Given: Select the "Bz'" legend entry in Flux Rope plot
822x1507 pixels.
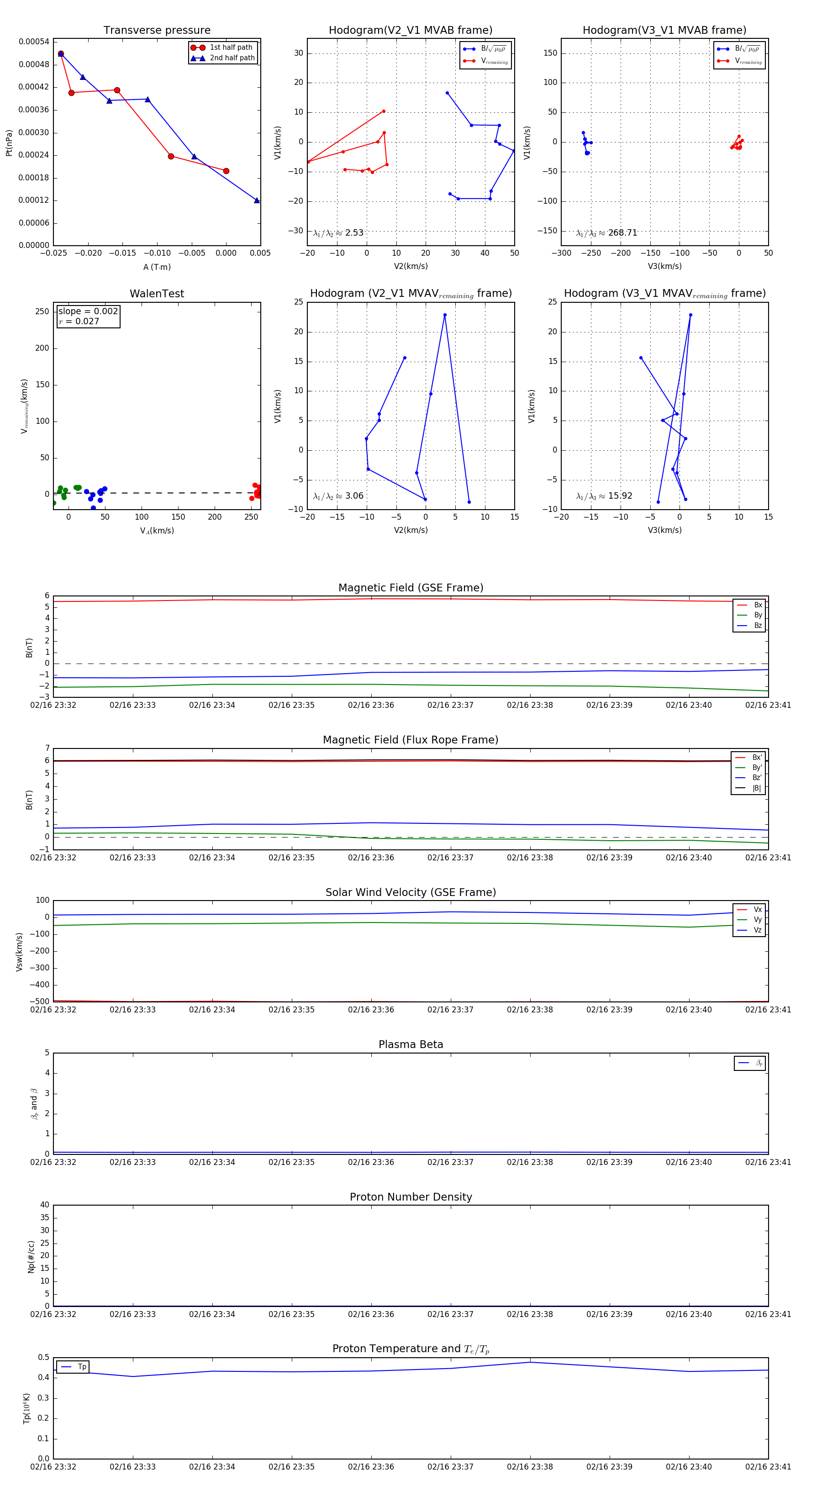Looking at the screenshot, I should (749, 778).
